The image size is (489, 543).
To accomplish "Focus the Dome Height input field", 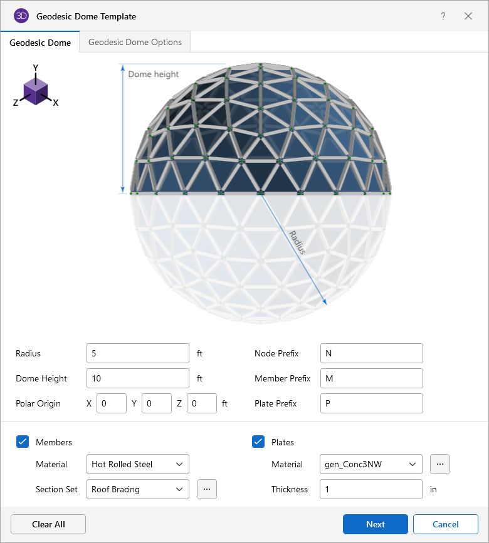I will tap(137, 378).
